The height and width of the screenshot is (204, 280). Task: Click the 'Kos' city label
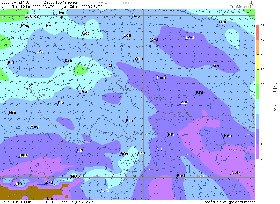228,136
